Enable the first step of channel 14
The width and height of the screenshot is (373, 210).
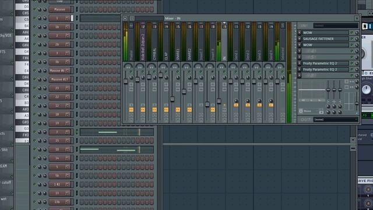[82, 158]
